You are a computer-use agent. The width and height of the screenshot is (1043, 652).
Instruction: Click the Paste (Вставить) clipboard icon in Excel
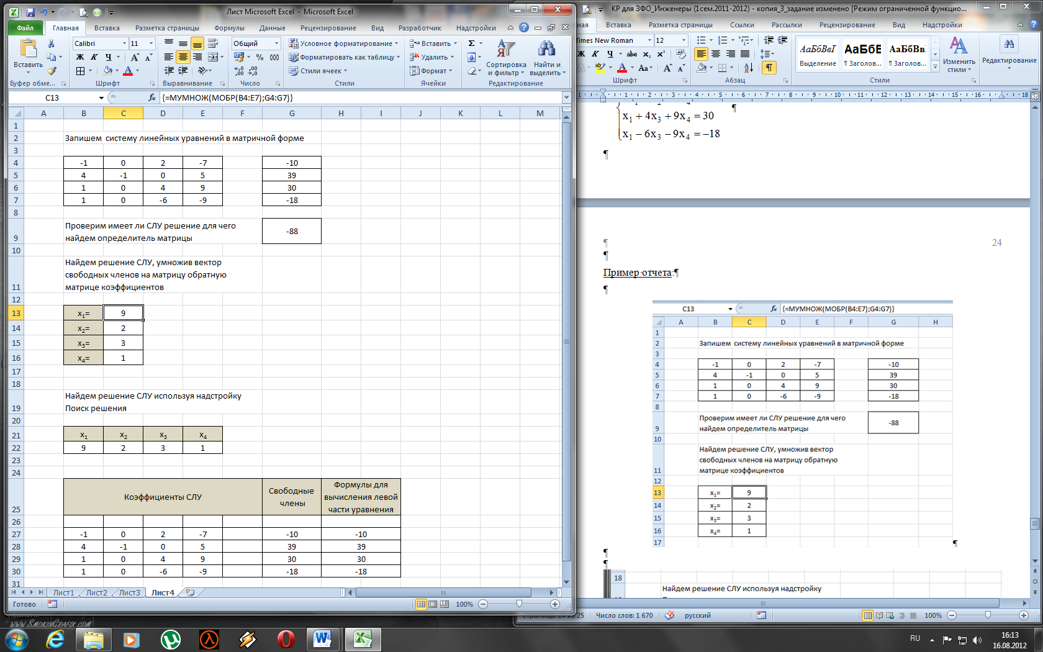[x=28, y=49]
